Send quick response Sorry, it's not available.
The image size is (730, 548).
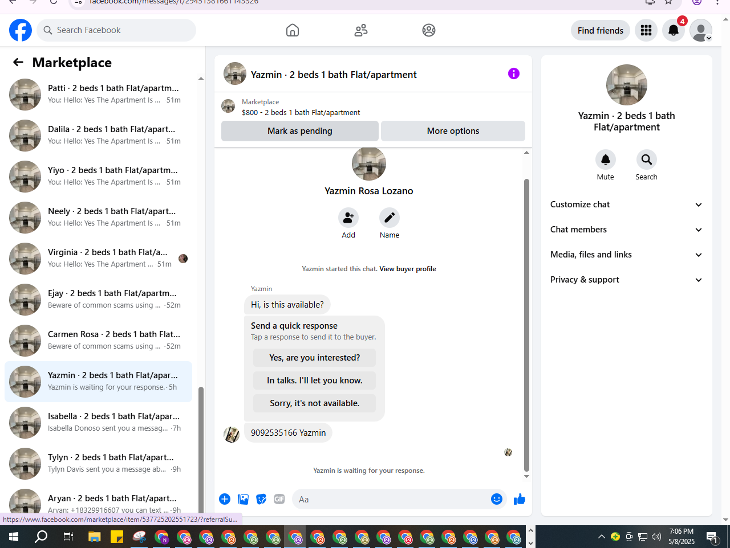314,403
